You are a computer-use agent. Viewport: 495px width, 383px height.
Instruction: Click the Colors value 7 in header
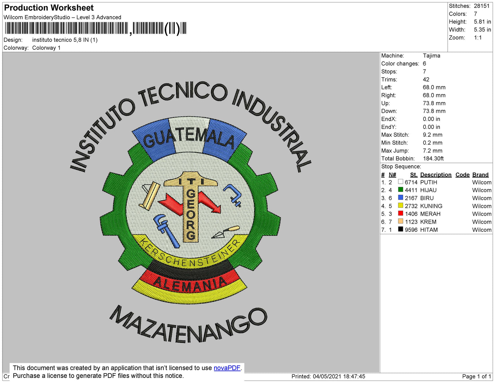475,14
